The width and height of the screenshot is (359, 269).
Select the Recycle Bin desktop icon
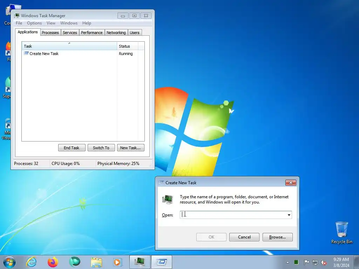coord(341,233)
